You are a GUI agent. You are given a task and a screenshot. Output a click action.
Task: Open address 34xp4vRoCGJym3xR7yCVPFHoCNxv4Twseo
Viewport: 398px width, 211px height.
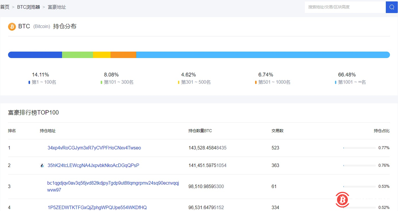(x=94, y=148)
